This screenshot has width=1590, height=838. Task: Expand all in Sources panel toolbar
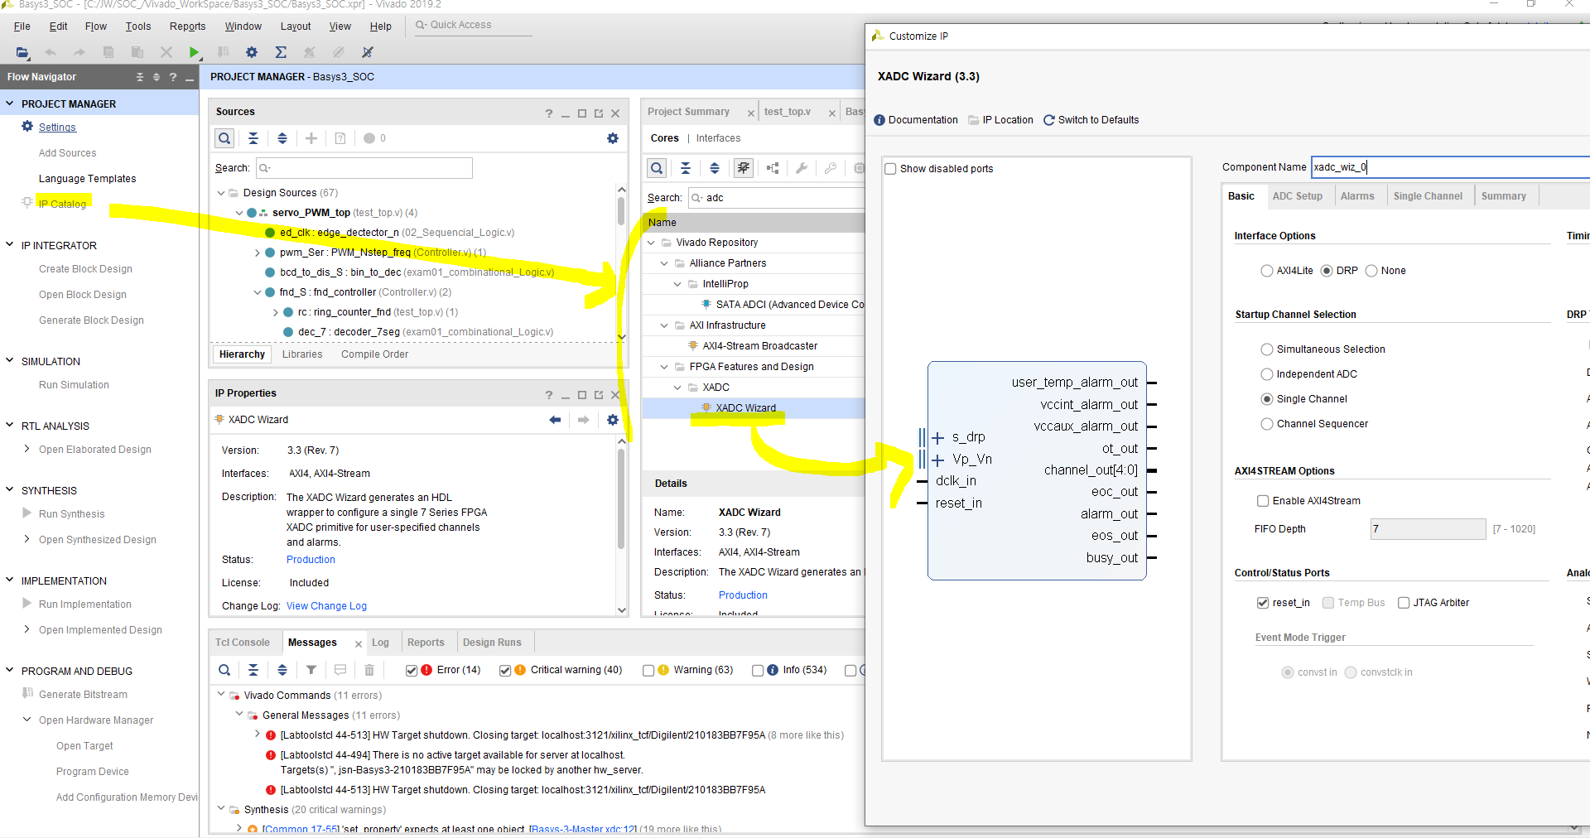[x=282, y=138]
